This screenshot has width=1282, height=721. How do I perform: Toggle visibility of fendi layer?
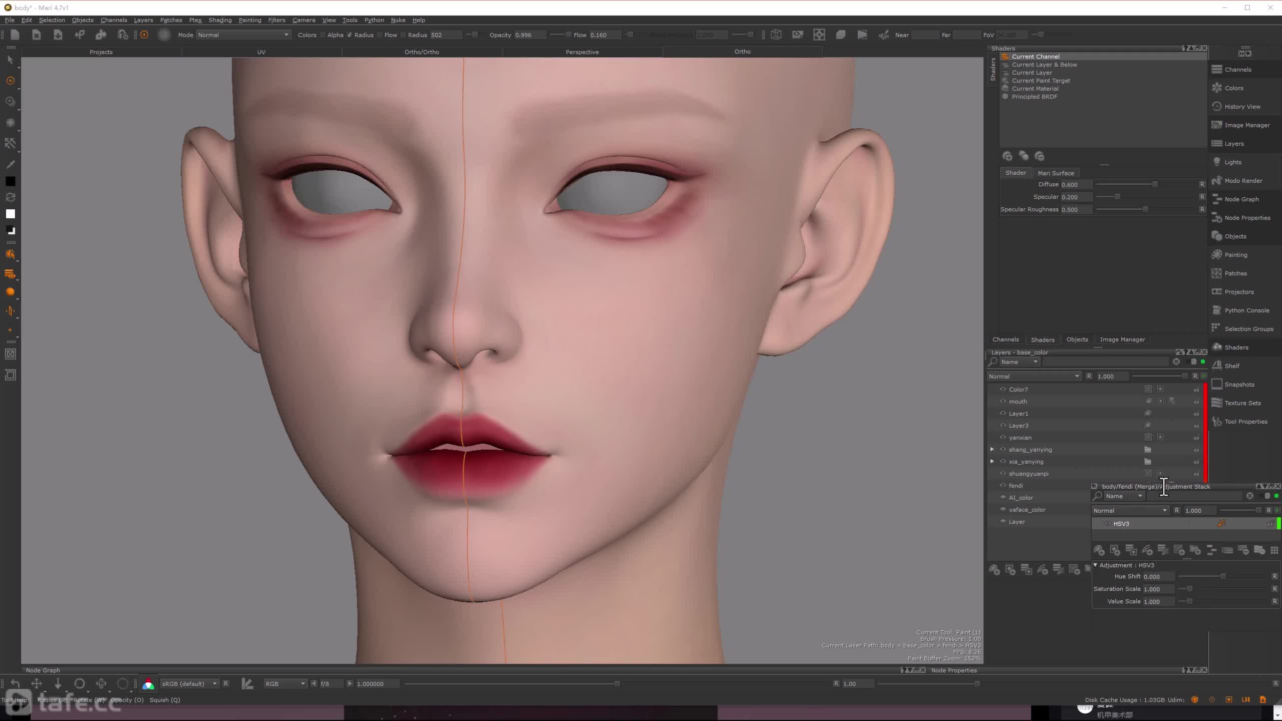pyautogui.click(x=1003, y=485)
